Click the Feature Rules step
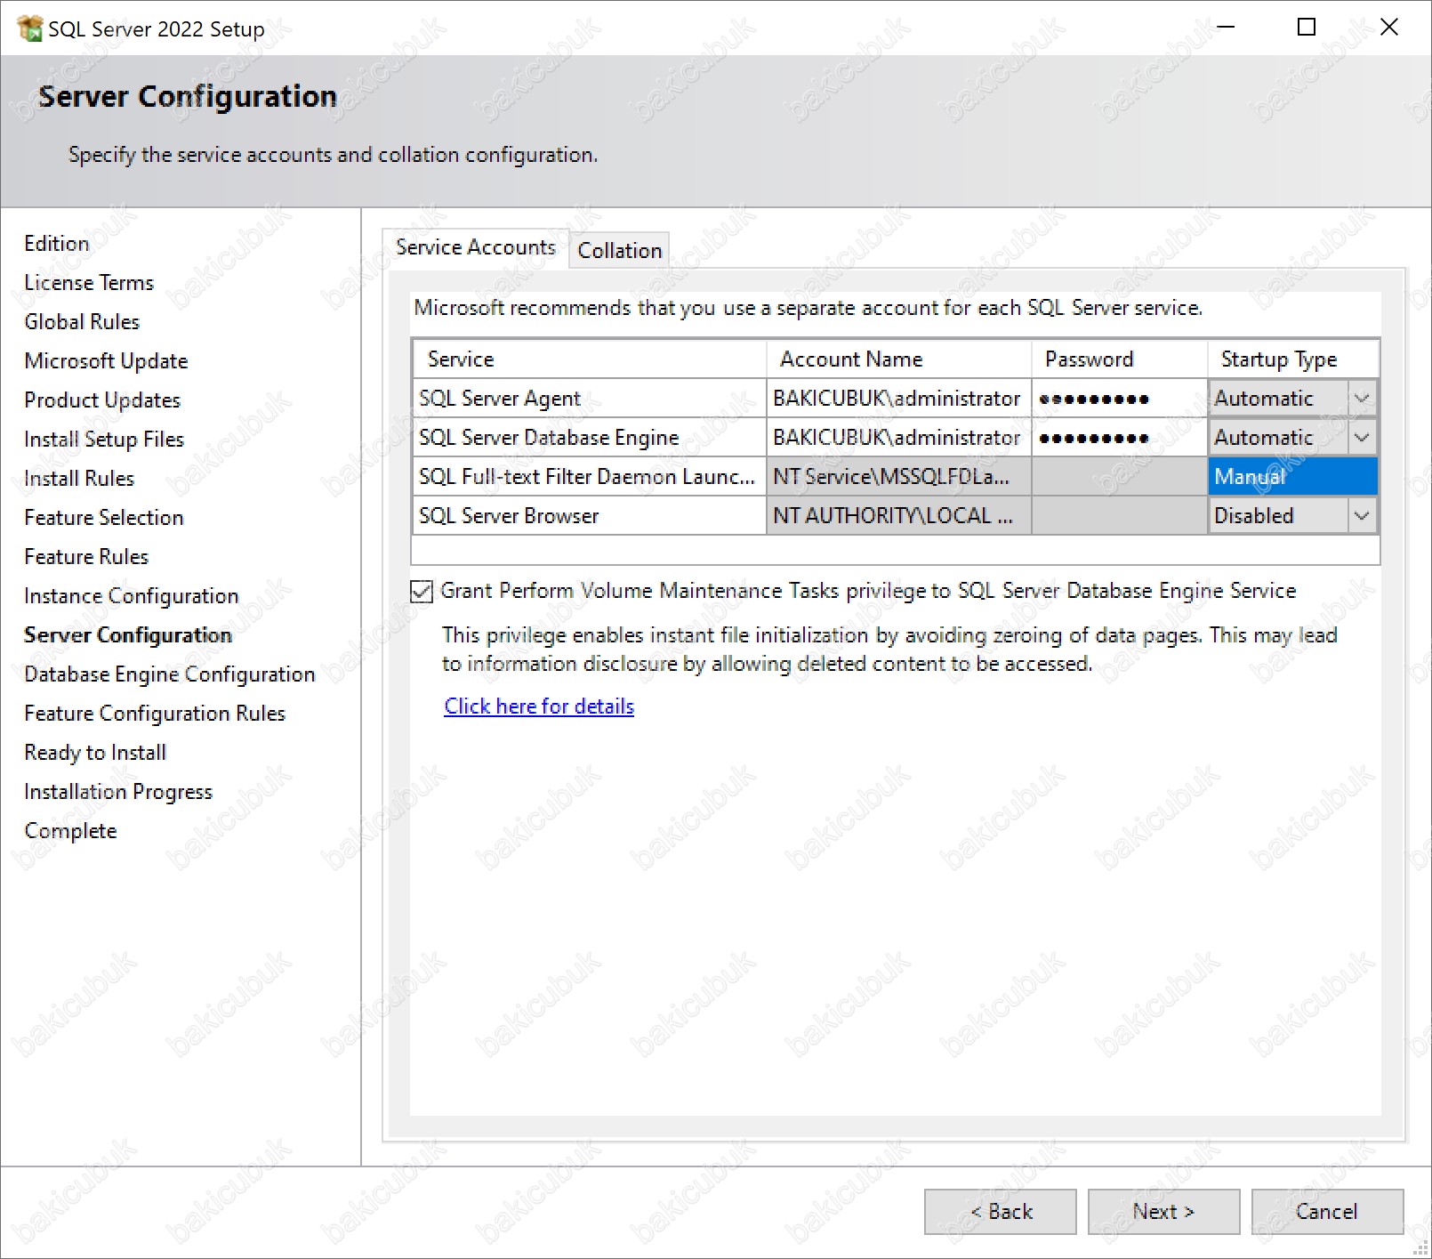The width and height of the screenshot is (1432, 1259). [x=86, y=557]
